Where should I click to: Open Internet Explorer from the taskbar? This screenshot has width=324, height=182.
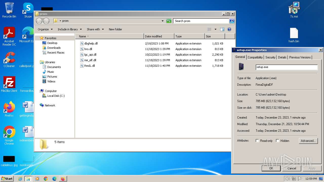point(20,179)
